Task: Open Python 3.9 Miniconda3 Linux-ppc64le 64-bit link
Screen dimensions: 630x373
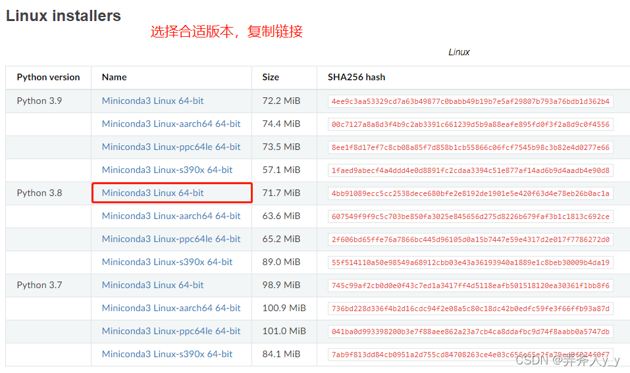Action: pyautogui.click(x=171, y=147)
